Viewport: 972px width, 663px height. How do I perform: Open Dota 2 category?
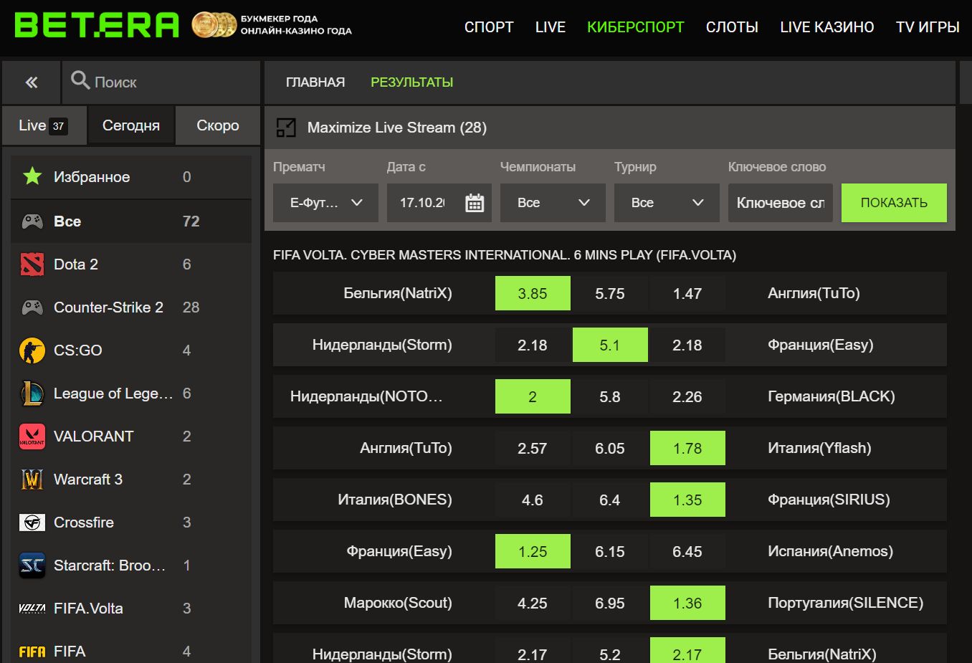click(131, 264)
